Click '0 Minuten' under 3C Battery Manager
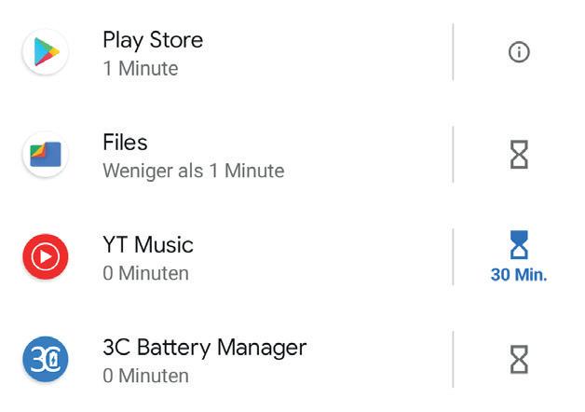The width and height of the screenshot is (585, 412). click(145, 377)
